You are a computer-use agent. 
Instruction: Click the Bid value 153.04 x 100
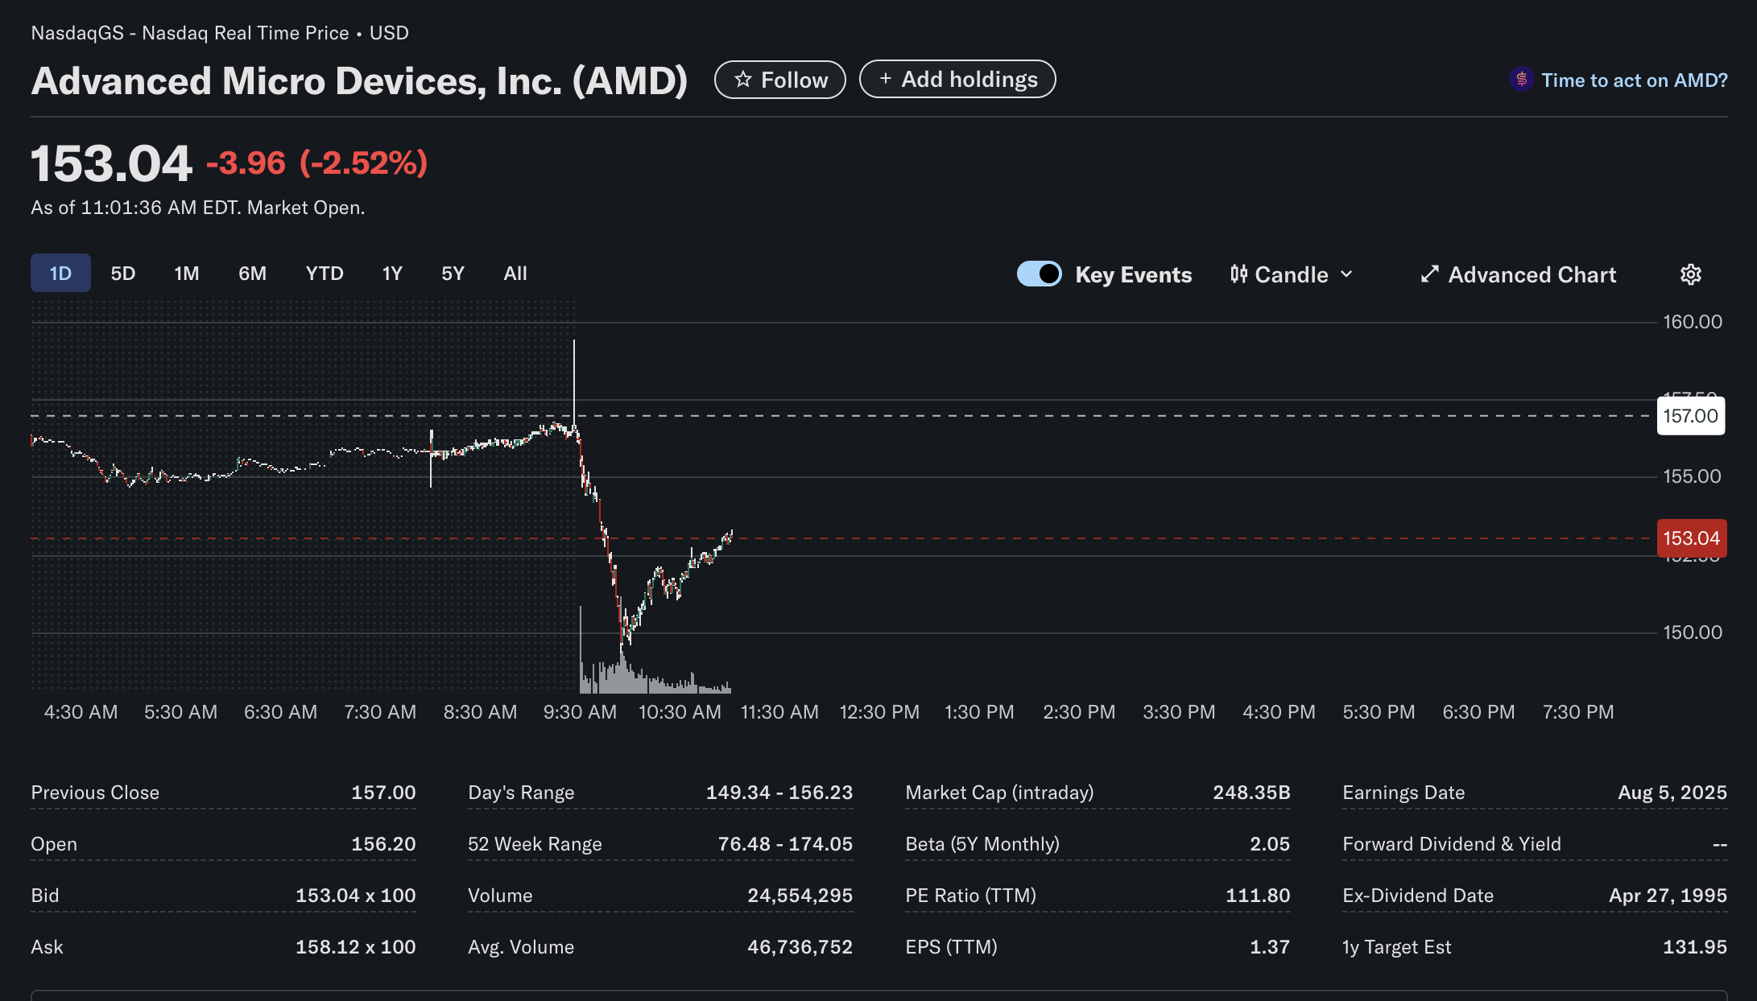point(355,896)
